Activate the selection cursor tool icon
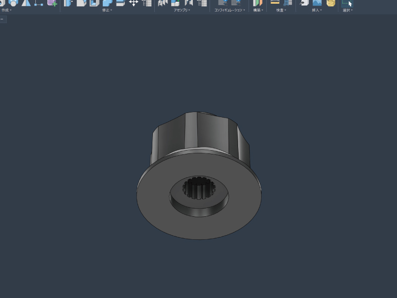 pos(347,3)
